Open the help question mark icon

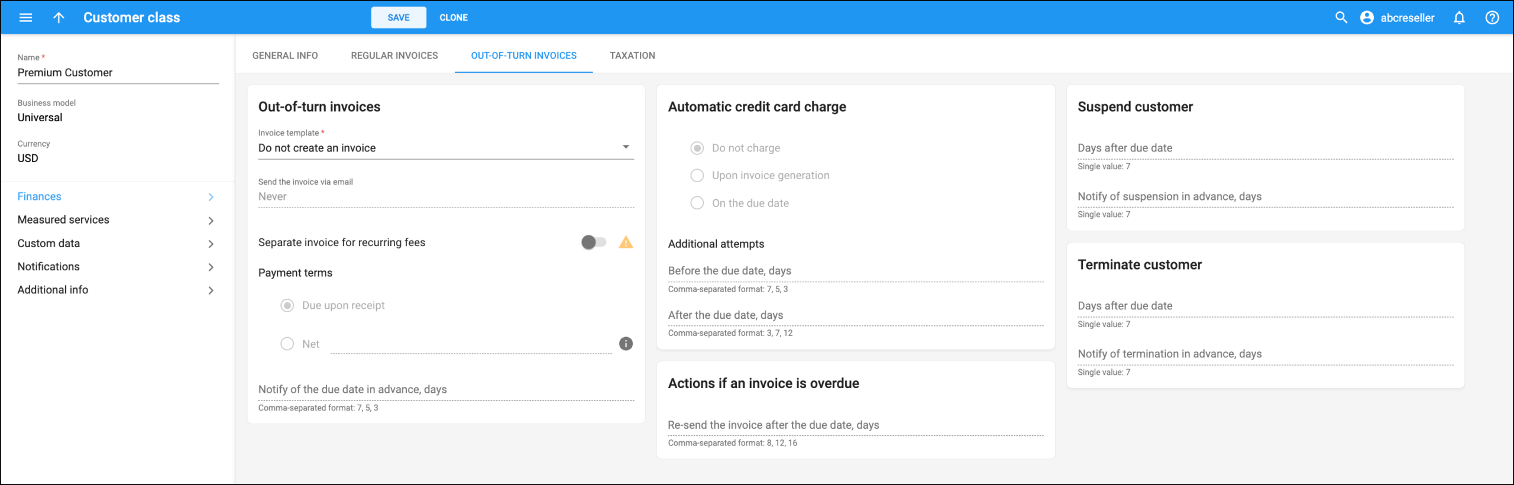[1492, 18]
